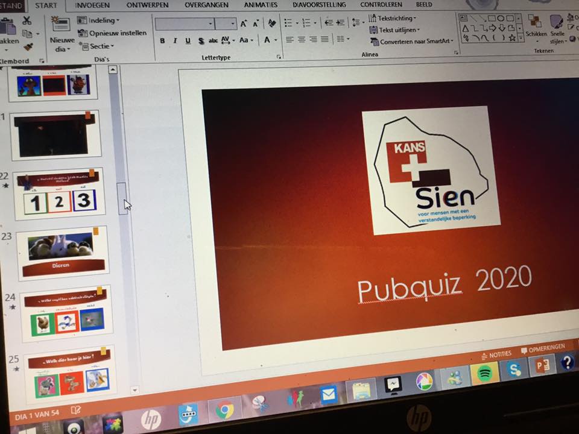Open the BEELD tab
This screenshot has height=434, width=579.
pyautogui.click(x=424, y=4)
